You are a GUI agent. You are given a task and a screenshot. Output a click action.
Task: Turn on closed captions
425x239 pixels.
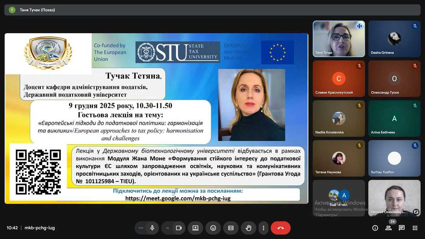point(231,228)
